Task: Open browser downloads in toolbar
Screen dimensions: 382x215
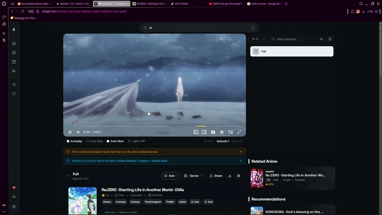Action: coord(363,11)
